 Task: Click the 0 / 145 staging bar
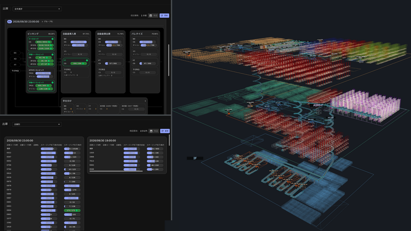72,194
